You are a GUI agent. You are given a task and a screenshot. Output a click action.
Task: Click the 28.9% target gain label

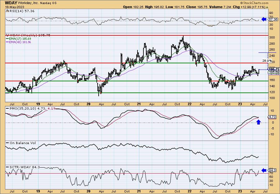(267, 61)
